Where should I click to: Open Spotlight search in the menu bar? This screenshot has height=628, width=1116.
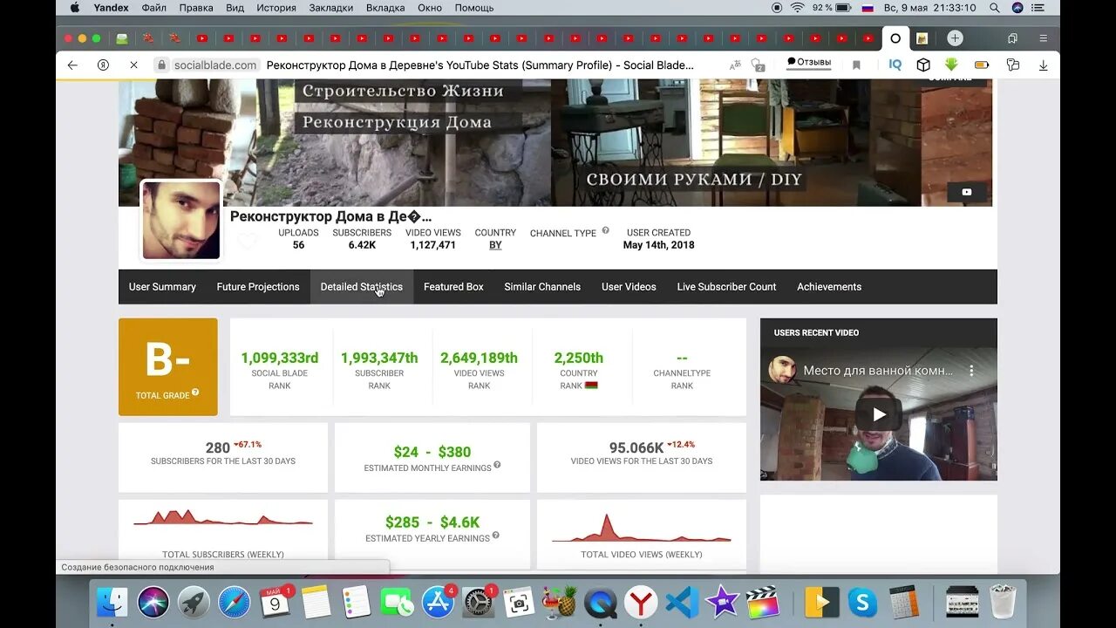tap(995, 8)
